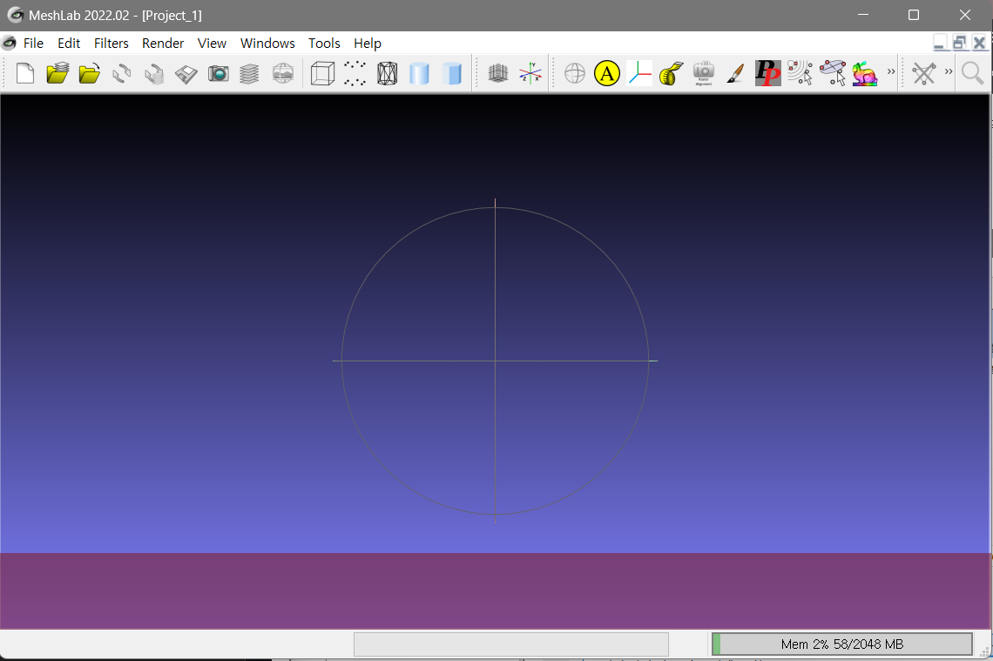993x661 pixels.
Task: Open the File menu
Action: point(34,43)
